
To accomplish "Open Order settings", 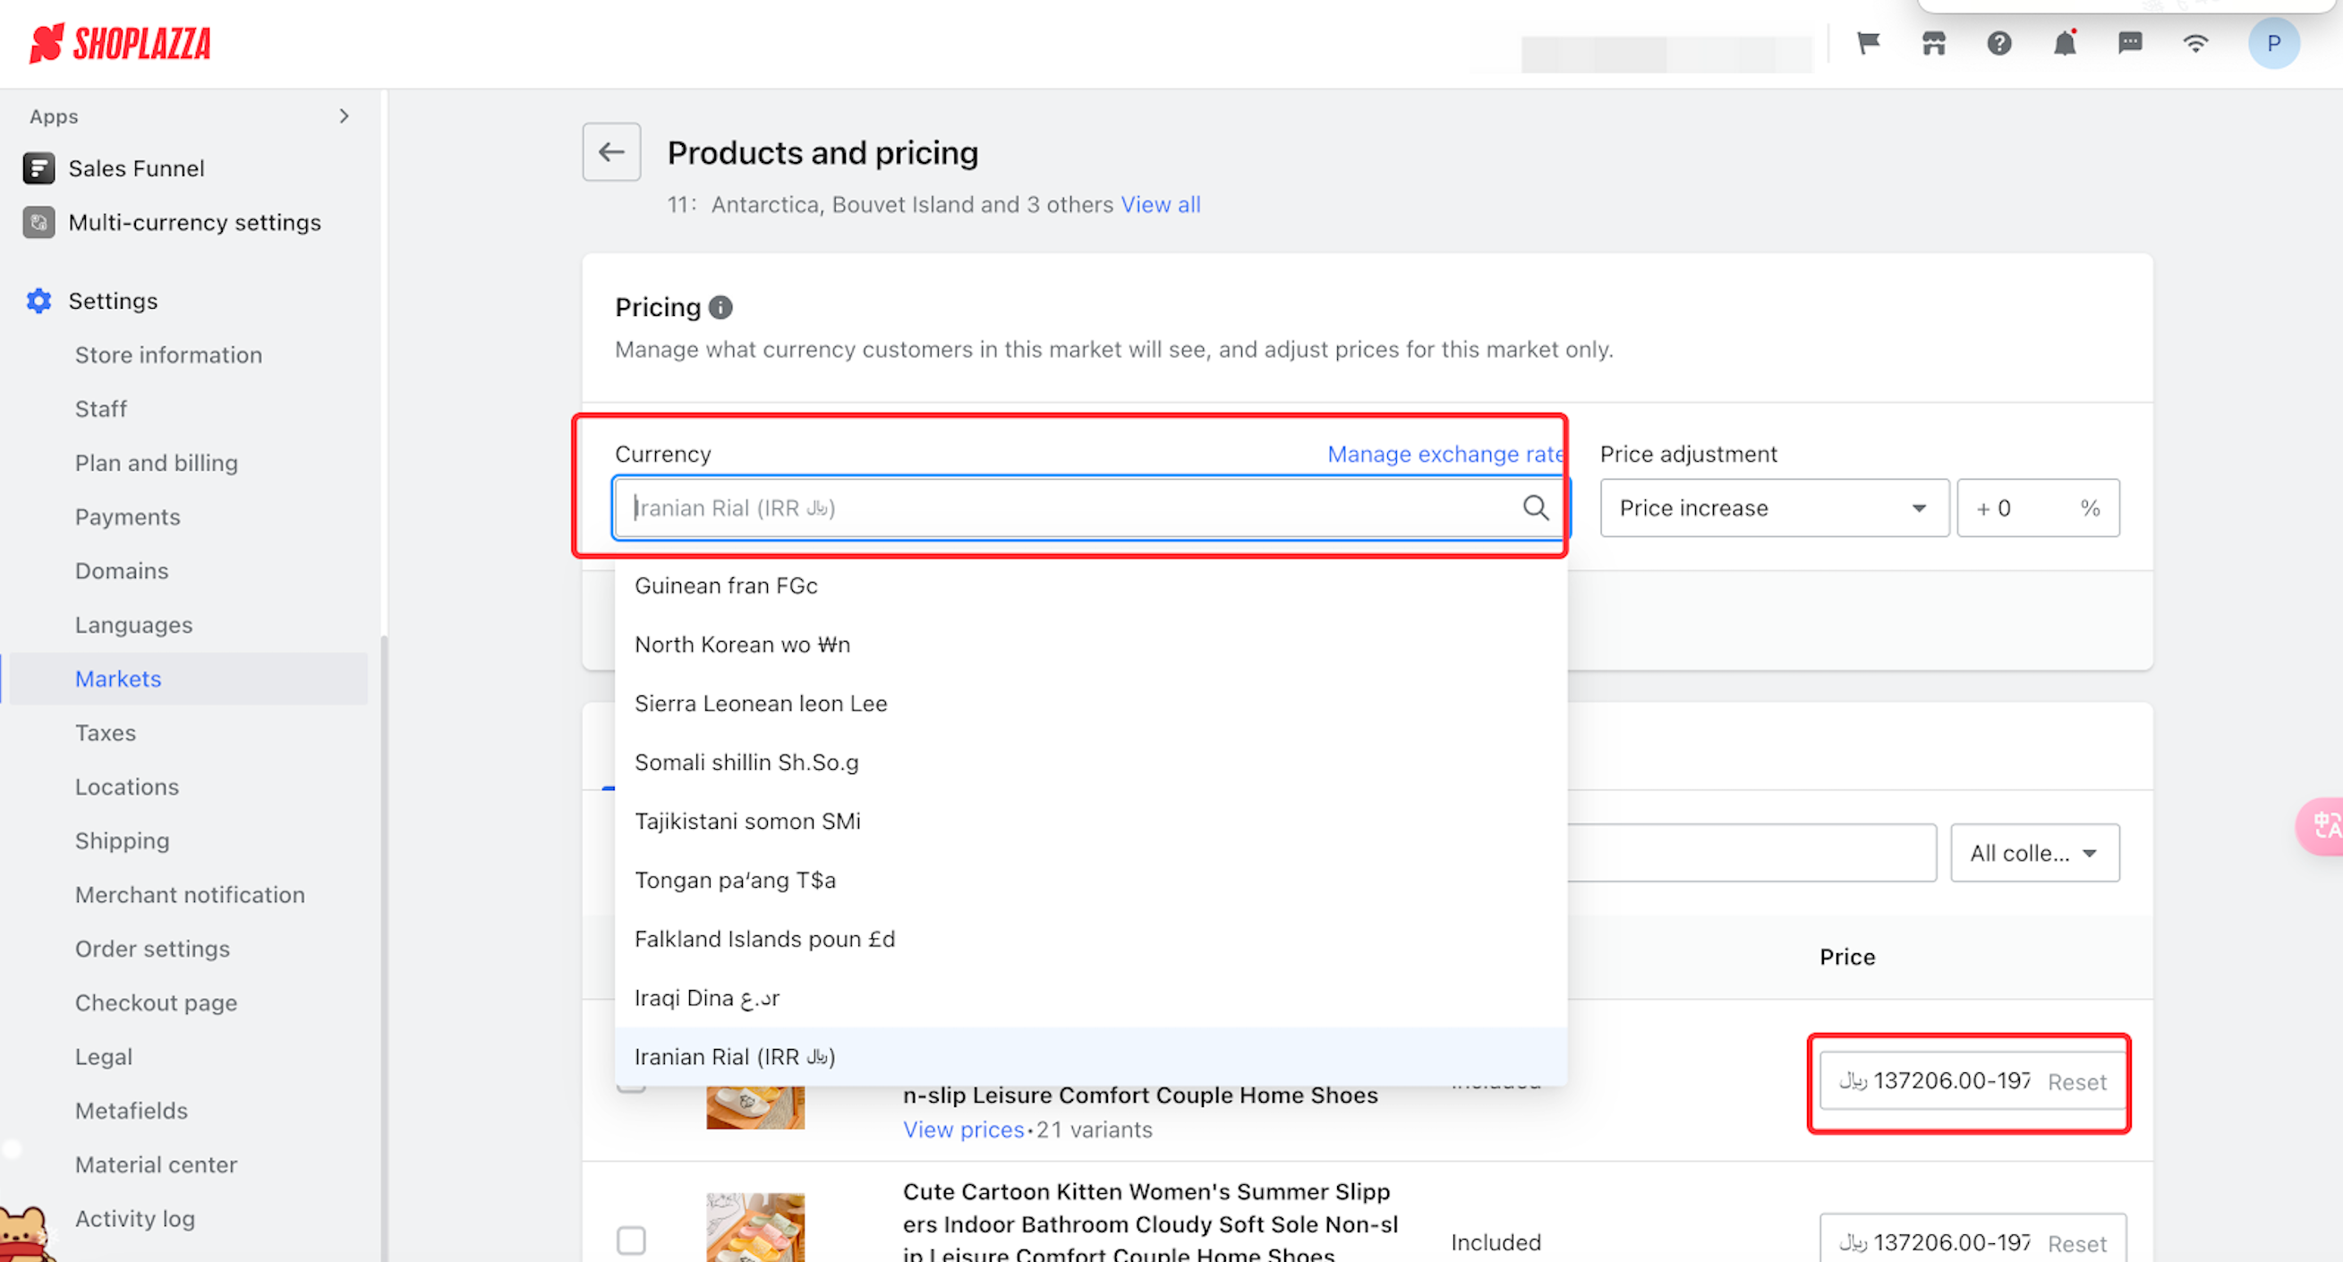I will [152, 949].
